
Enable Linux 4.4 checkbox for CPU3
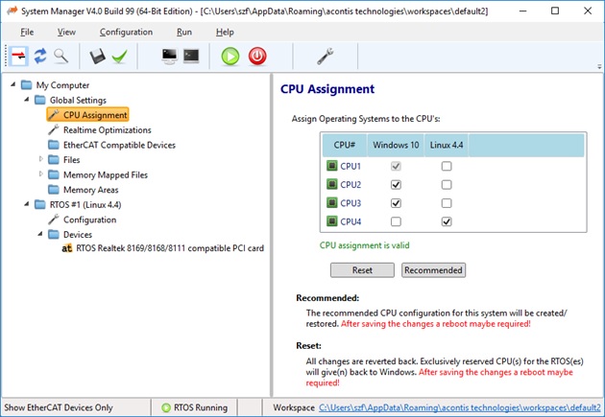click(447, 203)
